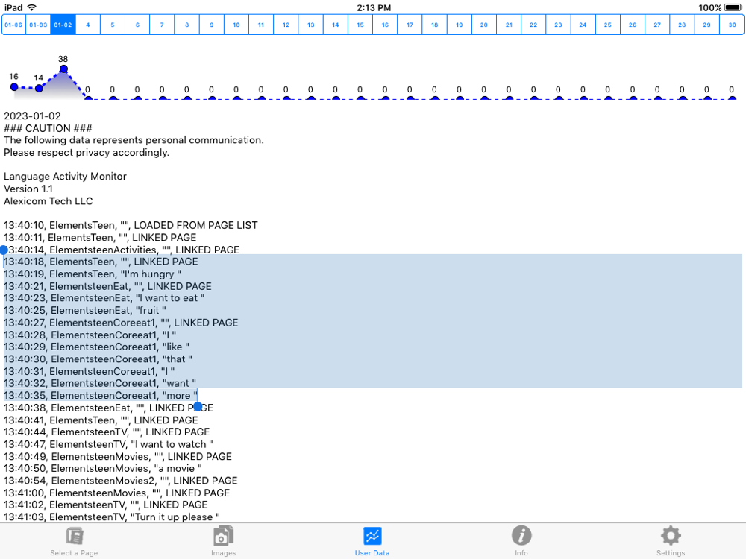Viewport: 746px width, 559px height.
Task: Select day segment 12
Action: pos(286,25)
